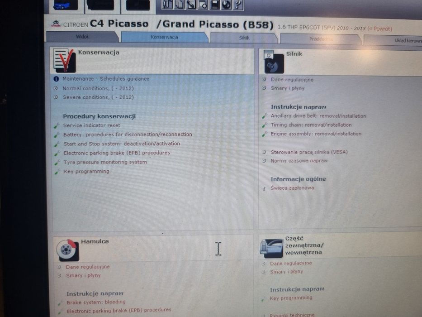422x317 pixels.
Task: Open Timing chain removal/installation
Action: pyautogui.click(x=311, y=125)
